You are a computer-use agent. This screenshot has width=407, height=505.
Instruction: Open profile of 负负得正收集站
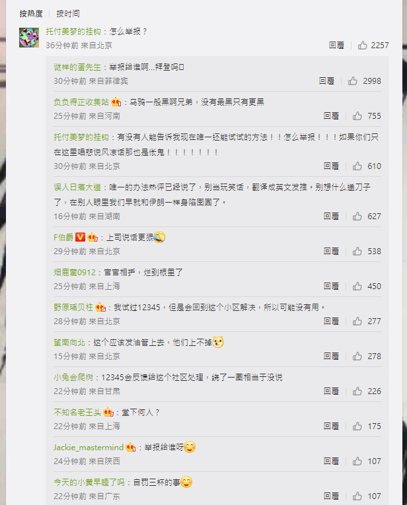point(81,102)
